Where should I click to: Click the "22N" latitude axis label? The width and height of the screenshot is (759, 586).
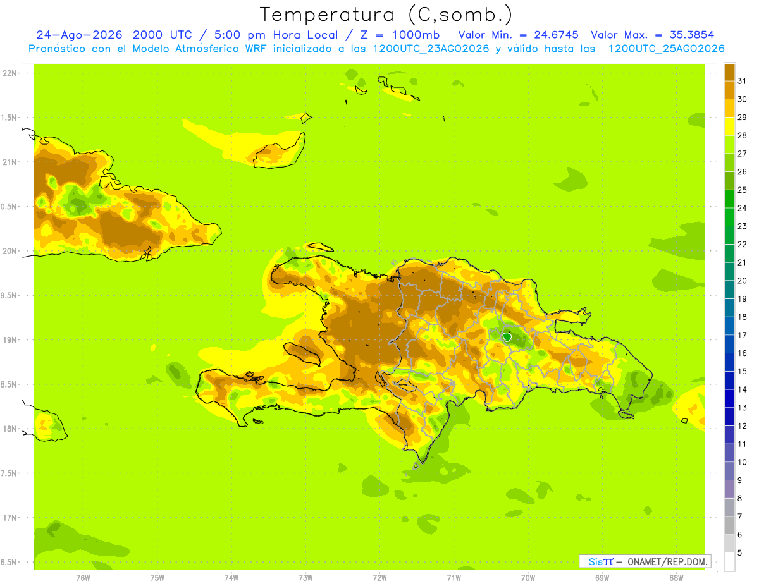coord(10,73)
